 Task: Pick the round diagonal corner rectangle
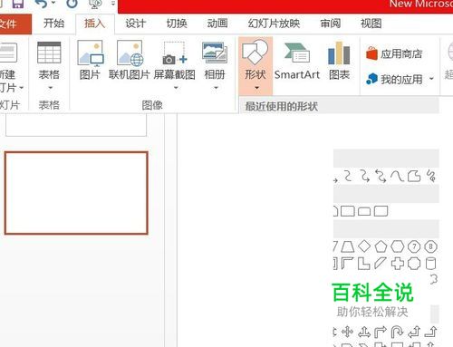coord(381,211)
